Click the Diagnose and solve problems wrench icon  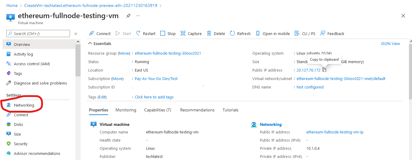8,83
